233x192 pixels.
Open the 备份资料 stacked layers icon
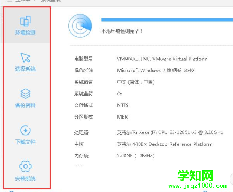tap(26, 94)
